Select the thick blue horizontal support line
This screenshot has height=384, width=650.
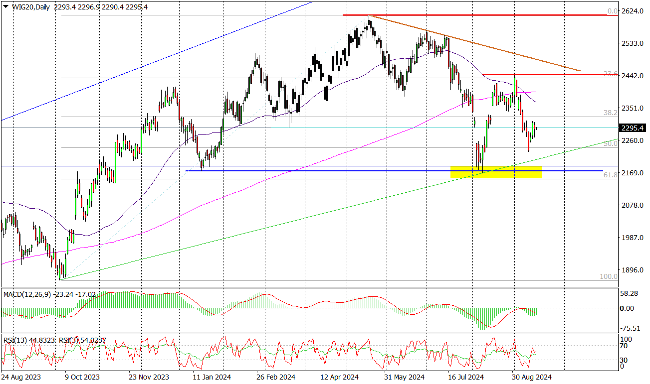[x=394, y=171]
